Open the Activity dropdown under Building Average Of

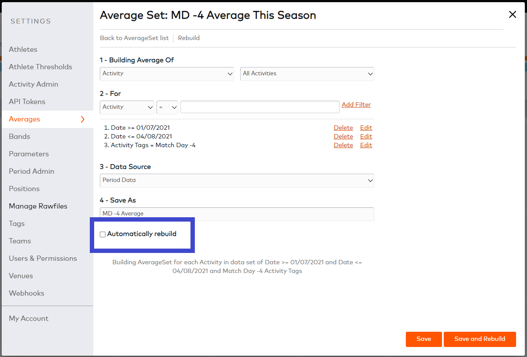(x=167, y=74)
